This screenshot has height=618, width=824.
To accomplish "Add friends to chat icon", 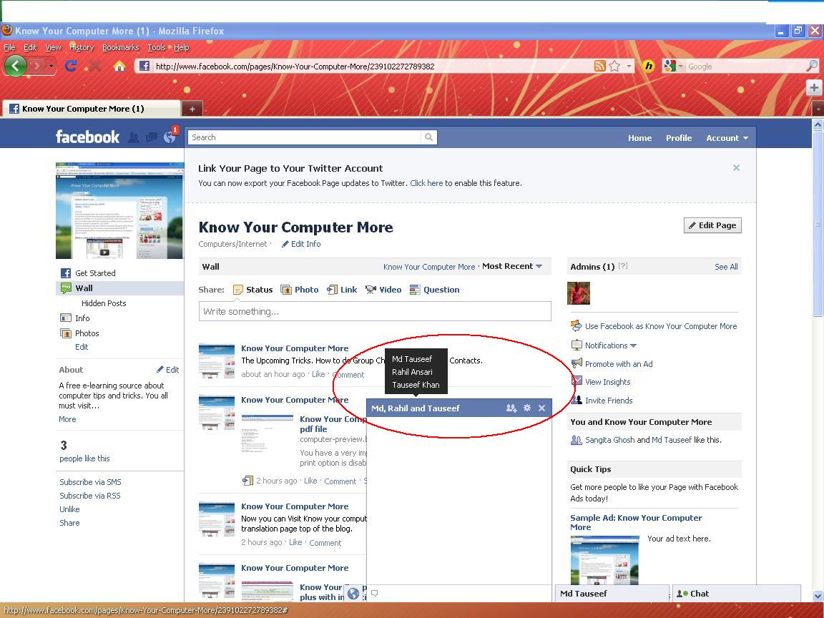I will (x=511, y=408).
